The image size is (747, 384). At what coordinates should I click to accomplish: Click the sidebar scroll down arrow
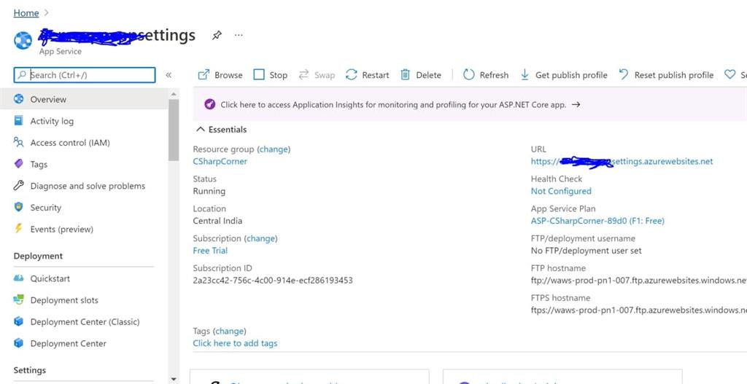[174, 379]
